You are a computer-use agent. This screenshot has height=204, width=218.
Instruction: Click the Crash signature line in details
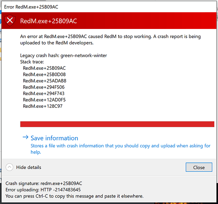[x=44, y=183]
